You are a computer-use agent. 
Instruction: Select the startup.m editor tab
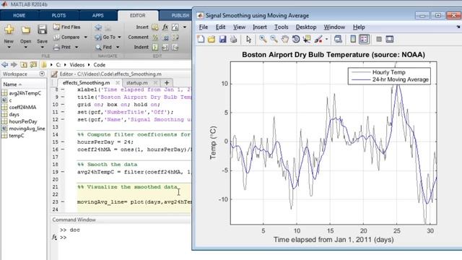(137, 83)
